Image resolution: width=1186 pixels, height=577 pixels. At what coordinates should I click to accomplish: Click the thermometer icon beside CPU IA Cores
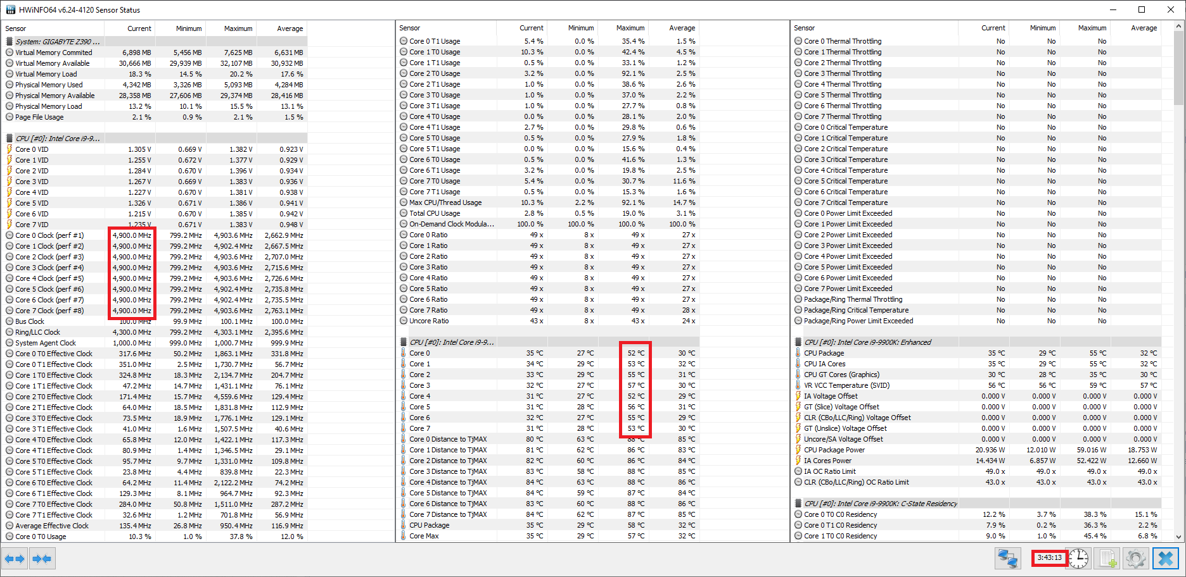[798, 364]
